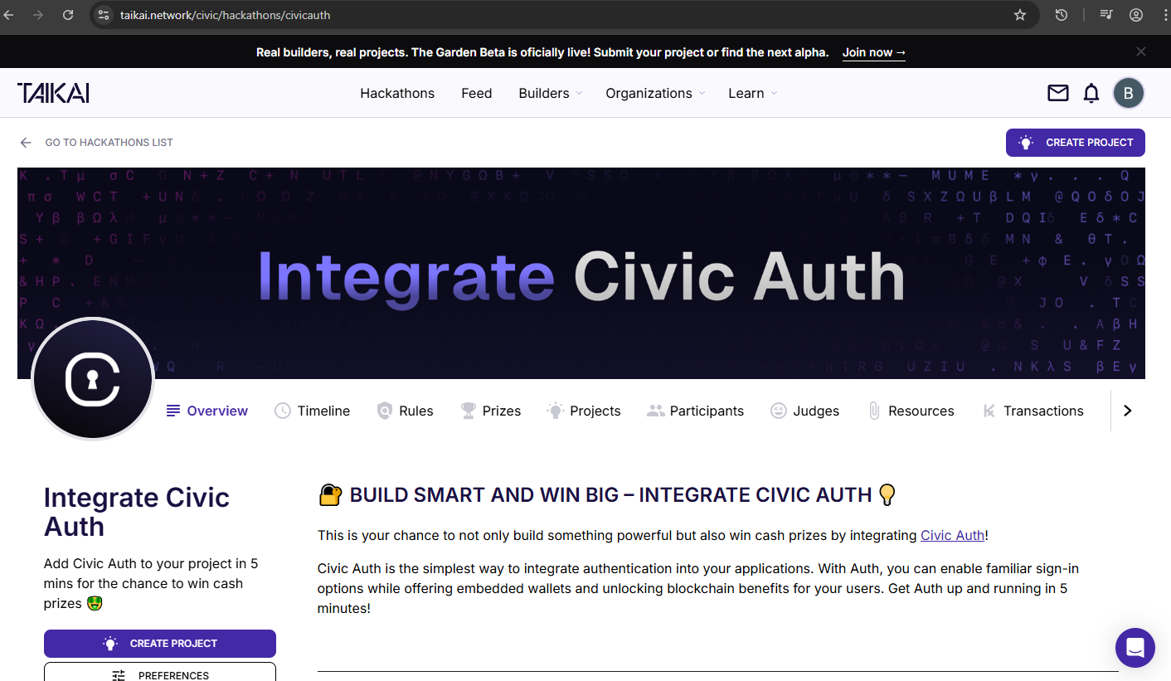The height and width of the screenshot is (681, 1171).
Task: Follow the Join now link in banner
Action: tap(874, 52)
